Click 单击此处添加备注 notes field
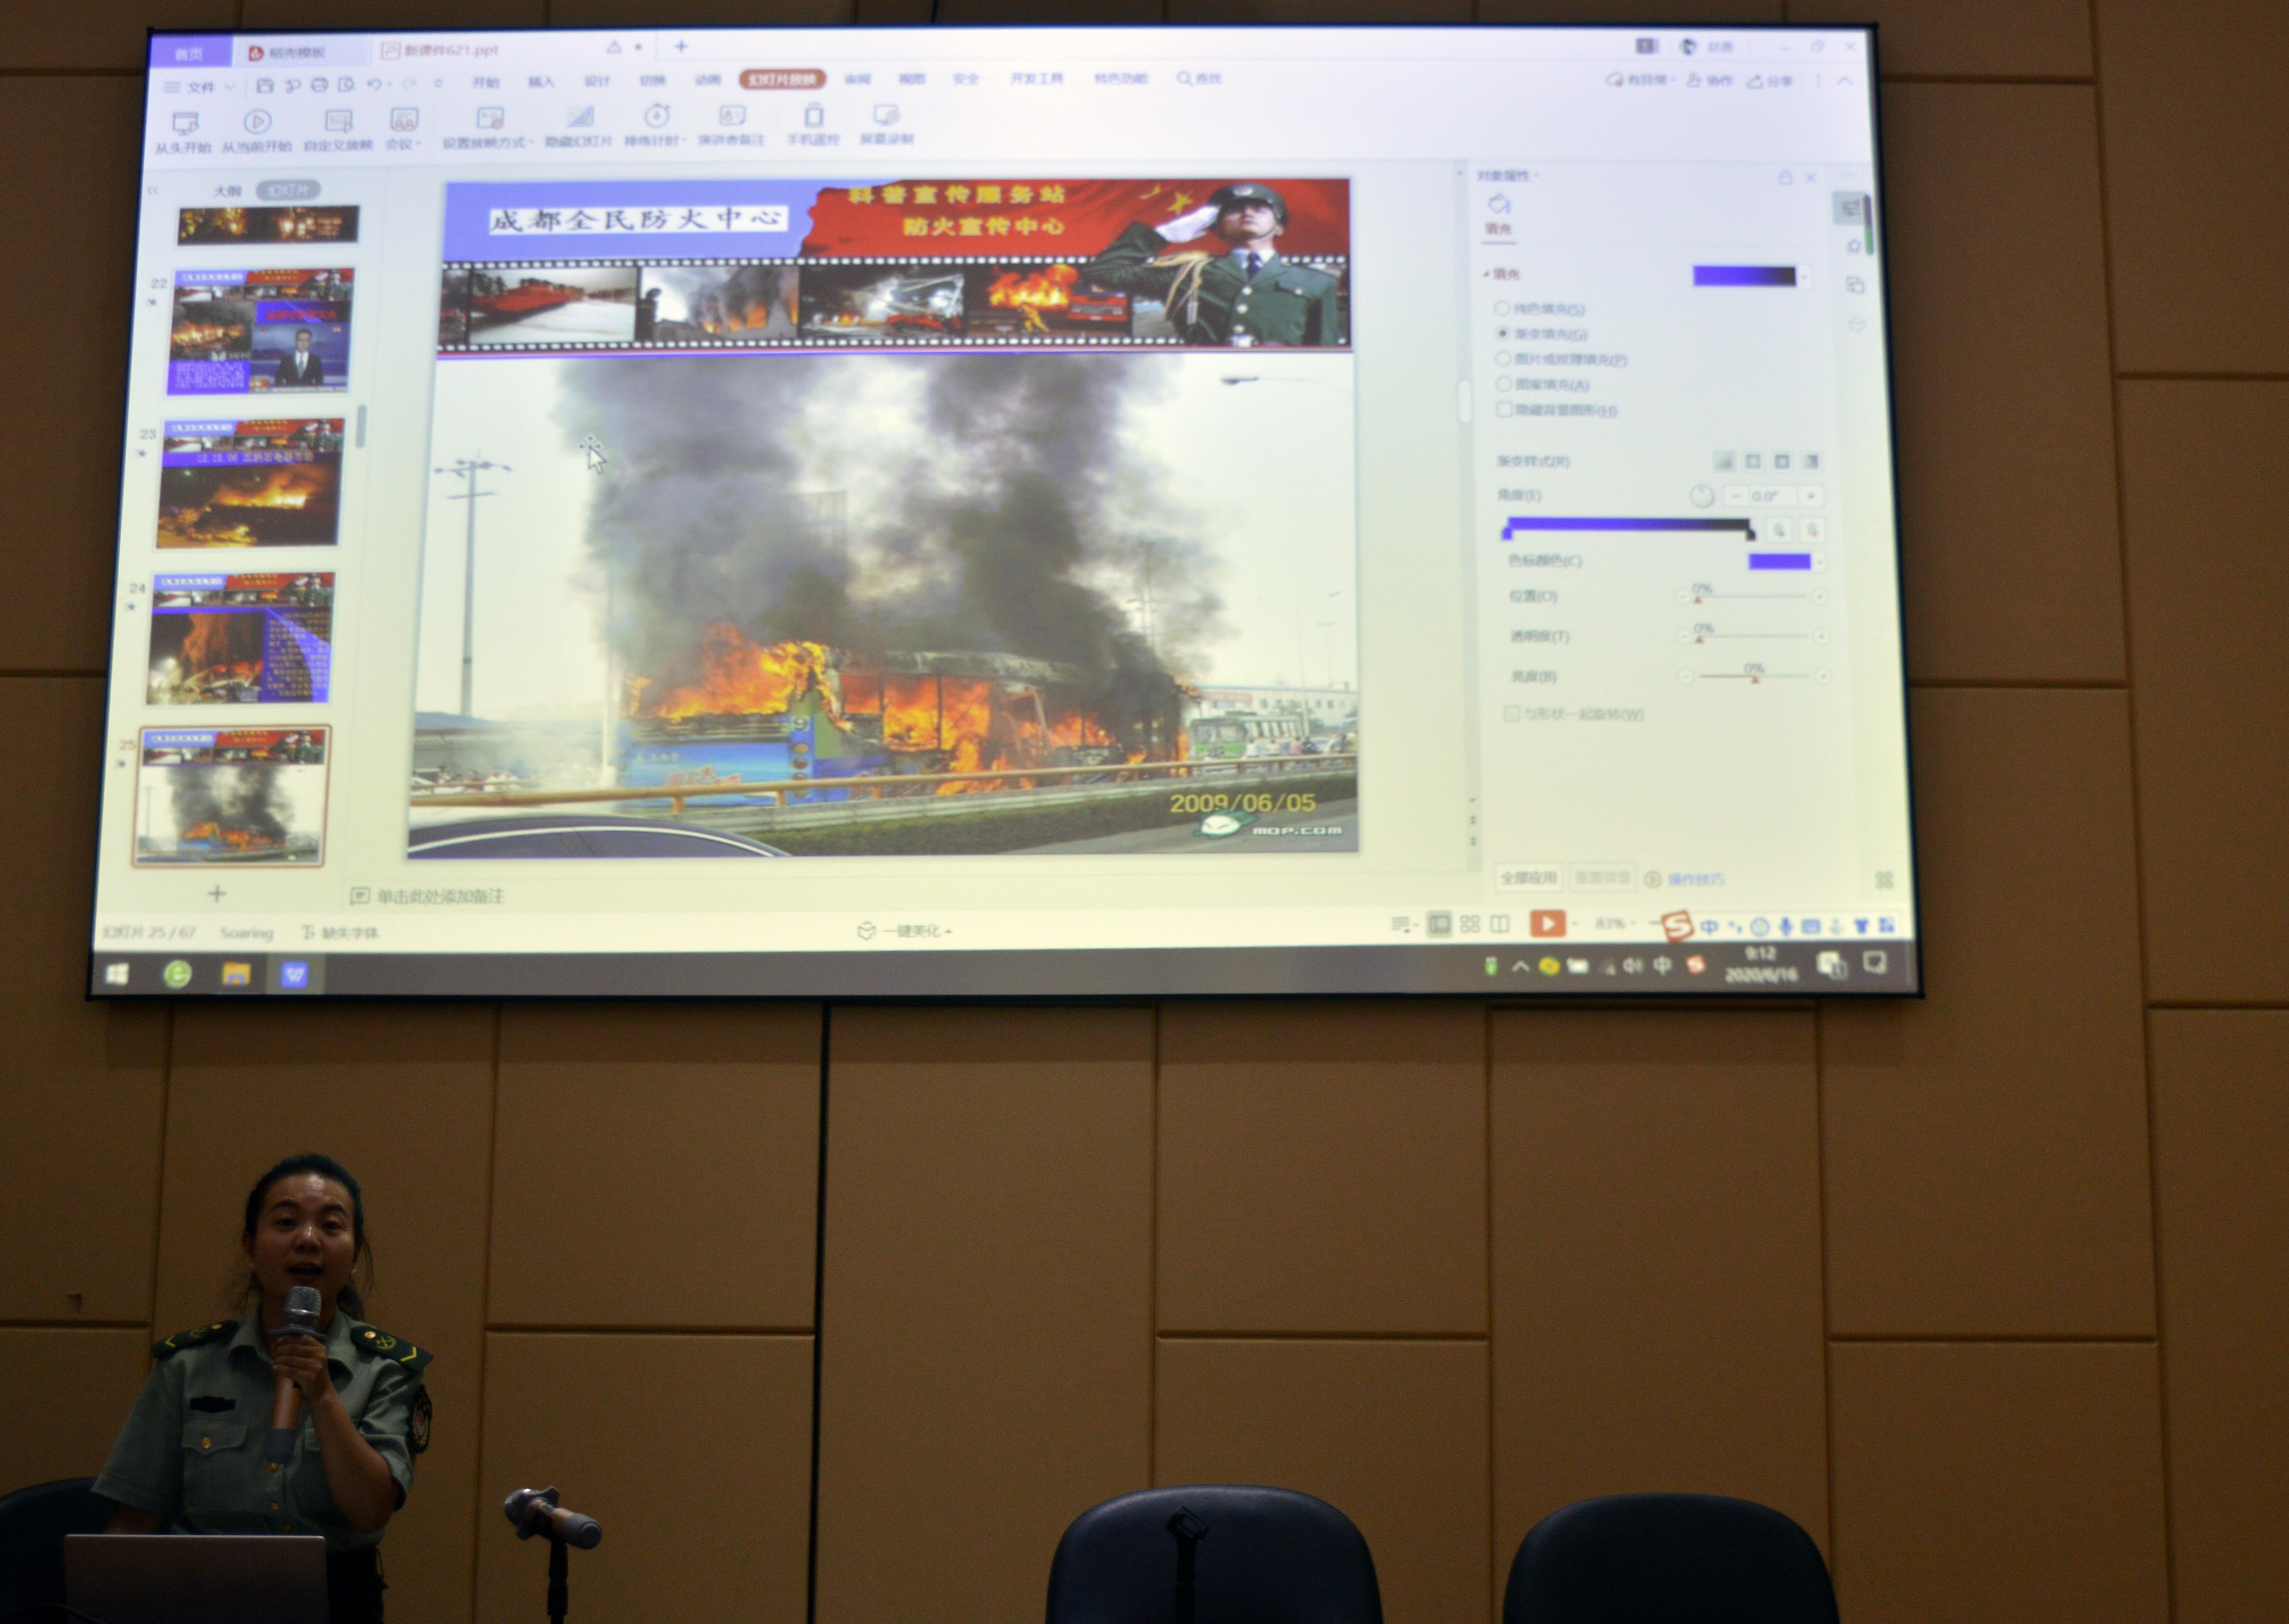 pos(440,896)
